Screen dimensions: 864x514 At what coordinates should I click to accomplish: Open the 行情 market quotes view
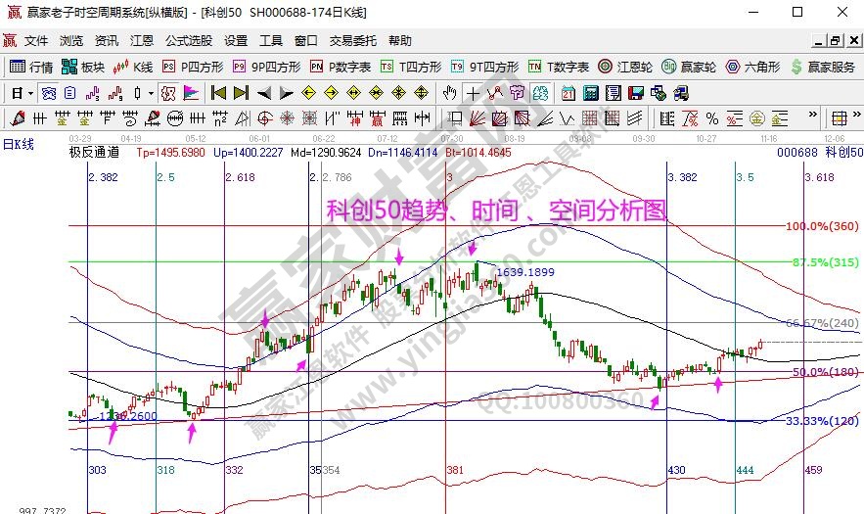(30, 68)
